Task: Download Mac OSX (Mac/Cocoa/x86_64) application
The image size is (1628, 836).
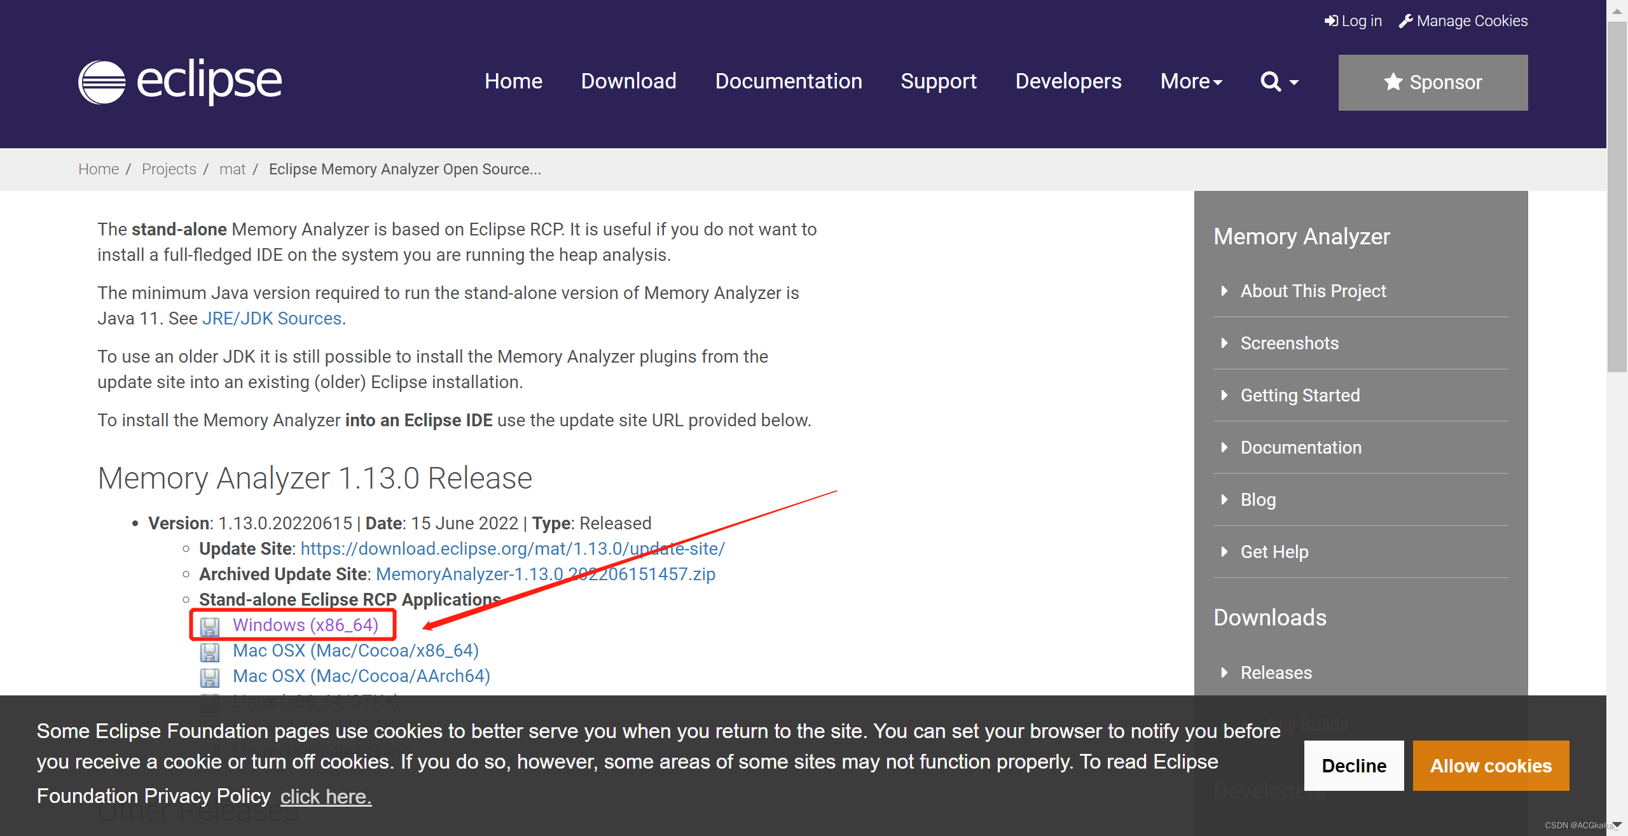Action: coord(355,650)
